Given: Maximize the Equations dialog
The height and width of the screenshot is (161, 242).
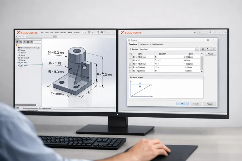Looking at the screenshot, I should [208, 40].
